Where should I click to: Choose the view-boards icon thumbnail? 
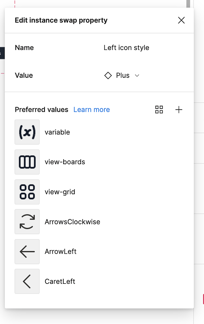click(x=27, y=162)
